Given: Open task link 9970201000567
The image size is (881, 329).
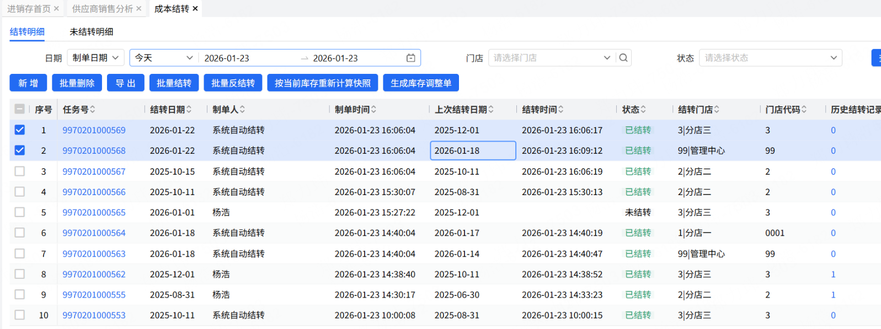Looking at the screenshot, I should coord(94,171).
